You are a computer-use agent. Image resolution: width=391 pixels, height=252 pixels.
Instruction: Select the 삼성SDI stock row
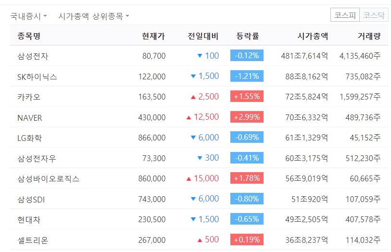31,199
